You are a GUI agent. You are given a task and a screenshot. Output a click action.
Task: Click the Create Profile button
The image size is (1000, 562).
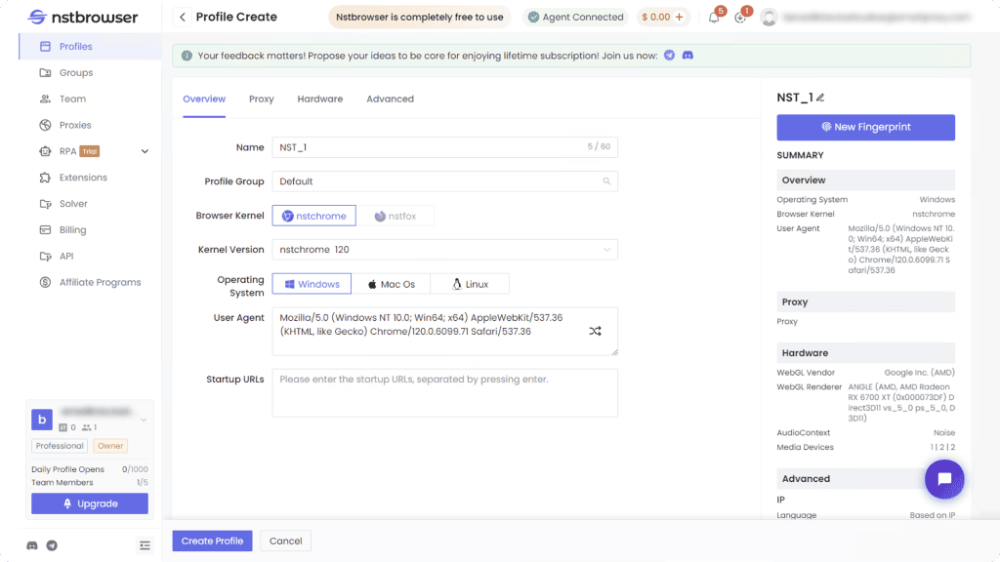tap(212, 541)
